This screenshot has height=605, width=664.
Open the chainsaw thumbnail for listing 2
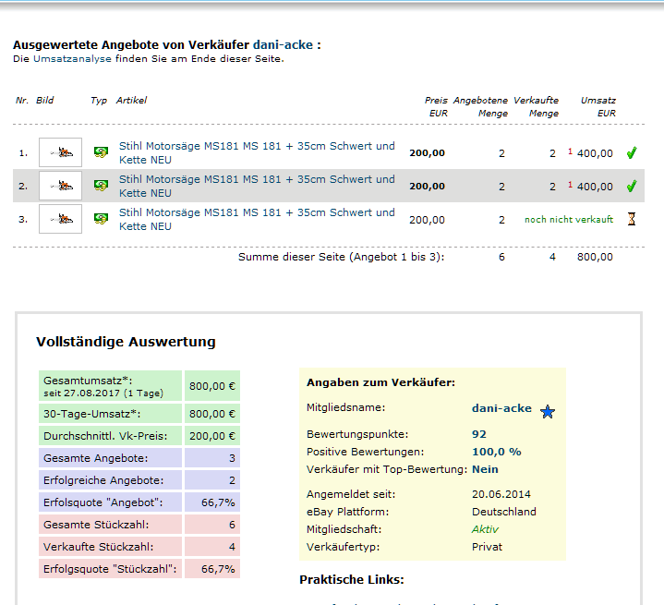point(60,186)
